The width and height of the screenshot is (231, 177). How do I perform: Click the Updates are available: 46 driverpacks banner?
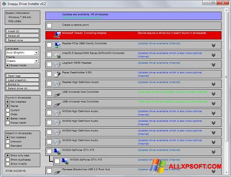pyautogui.click(x=133, y=16)
